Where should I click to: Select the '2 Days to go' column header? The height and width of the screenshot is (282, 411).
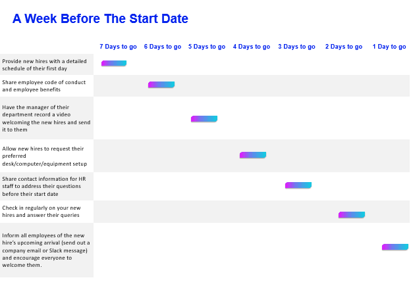point(344,47)
